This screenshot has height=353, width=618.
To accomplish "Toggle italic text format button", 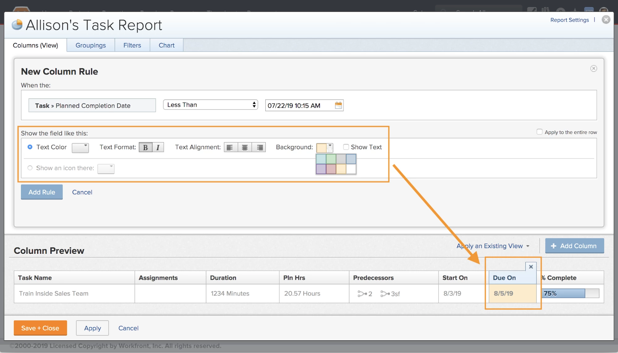I will [x=158, y=147].
